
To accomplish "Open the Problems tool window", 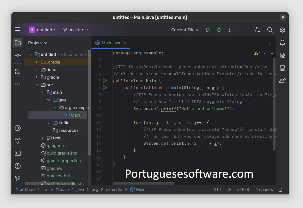I will coord(18,166).
